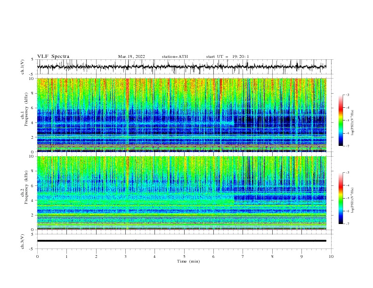Image resolution: width=373 pixels, height=288 pixels.
Task: Click the time axis tick label "2"
Action: point(96,256)
